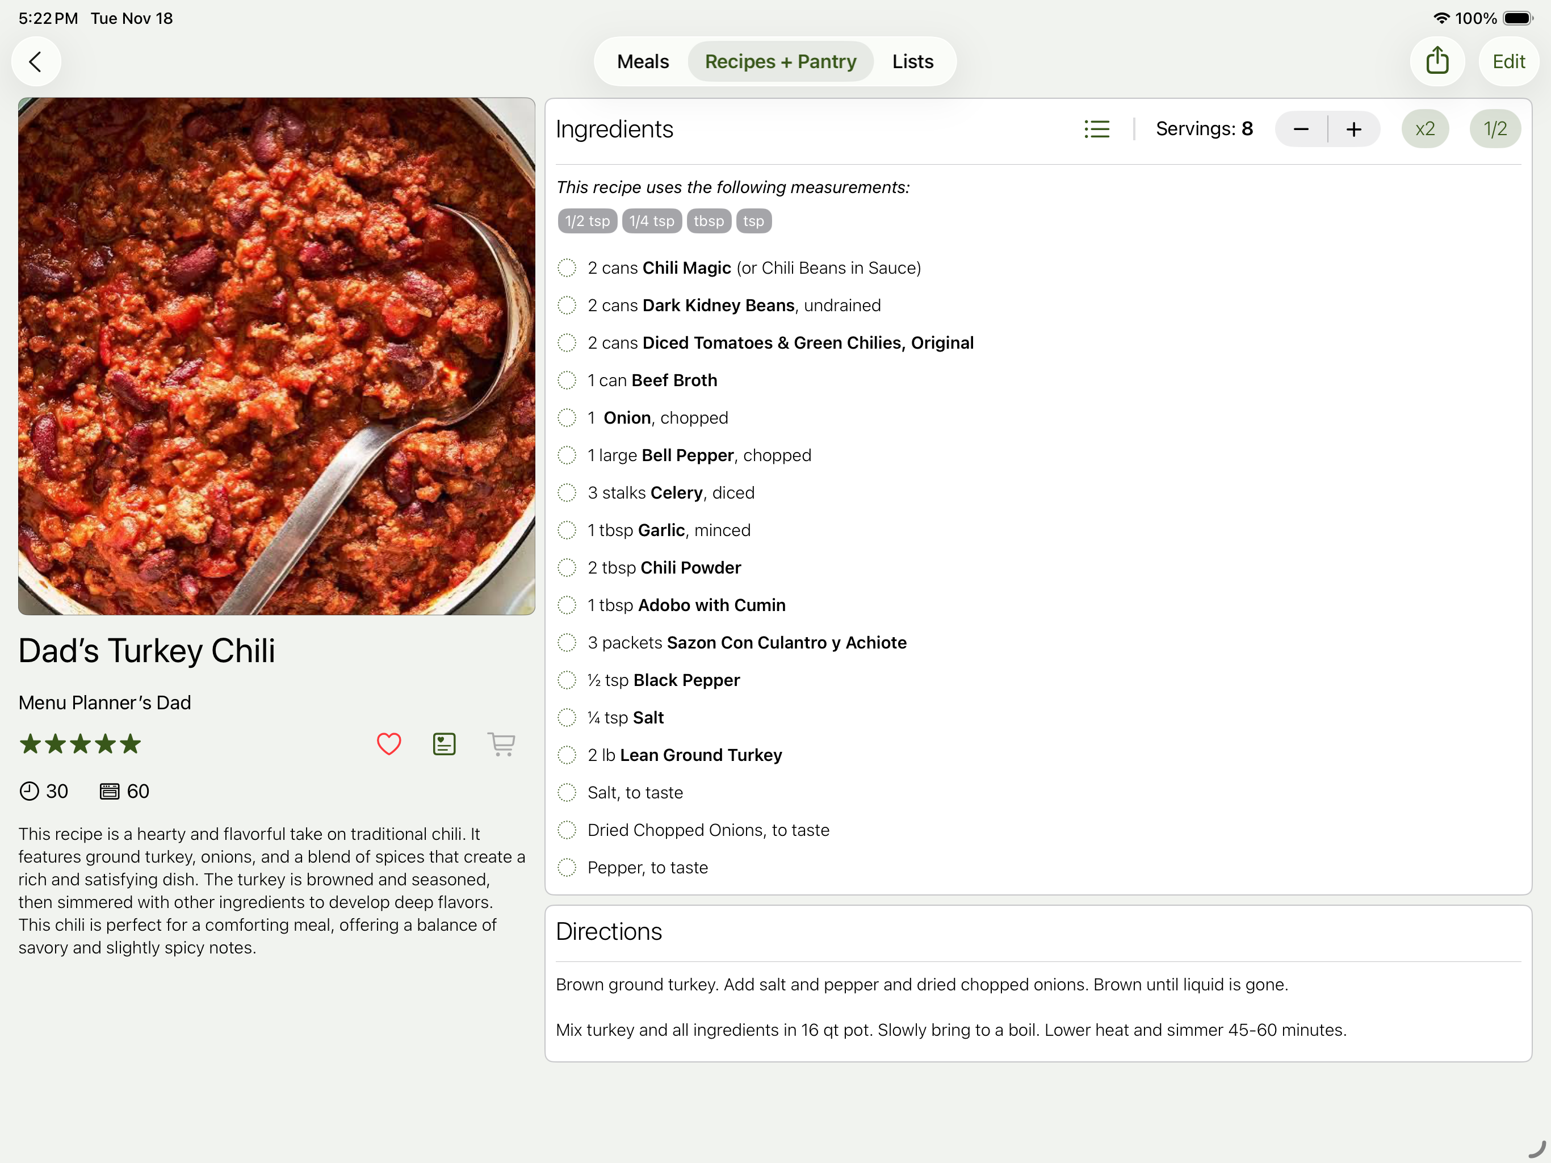Check off the Beef Broth ingredient
Screen dimensions: 1551x1163
point(567,380)
